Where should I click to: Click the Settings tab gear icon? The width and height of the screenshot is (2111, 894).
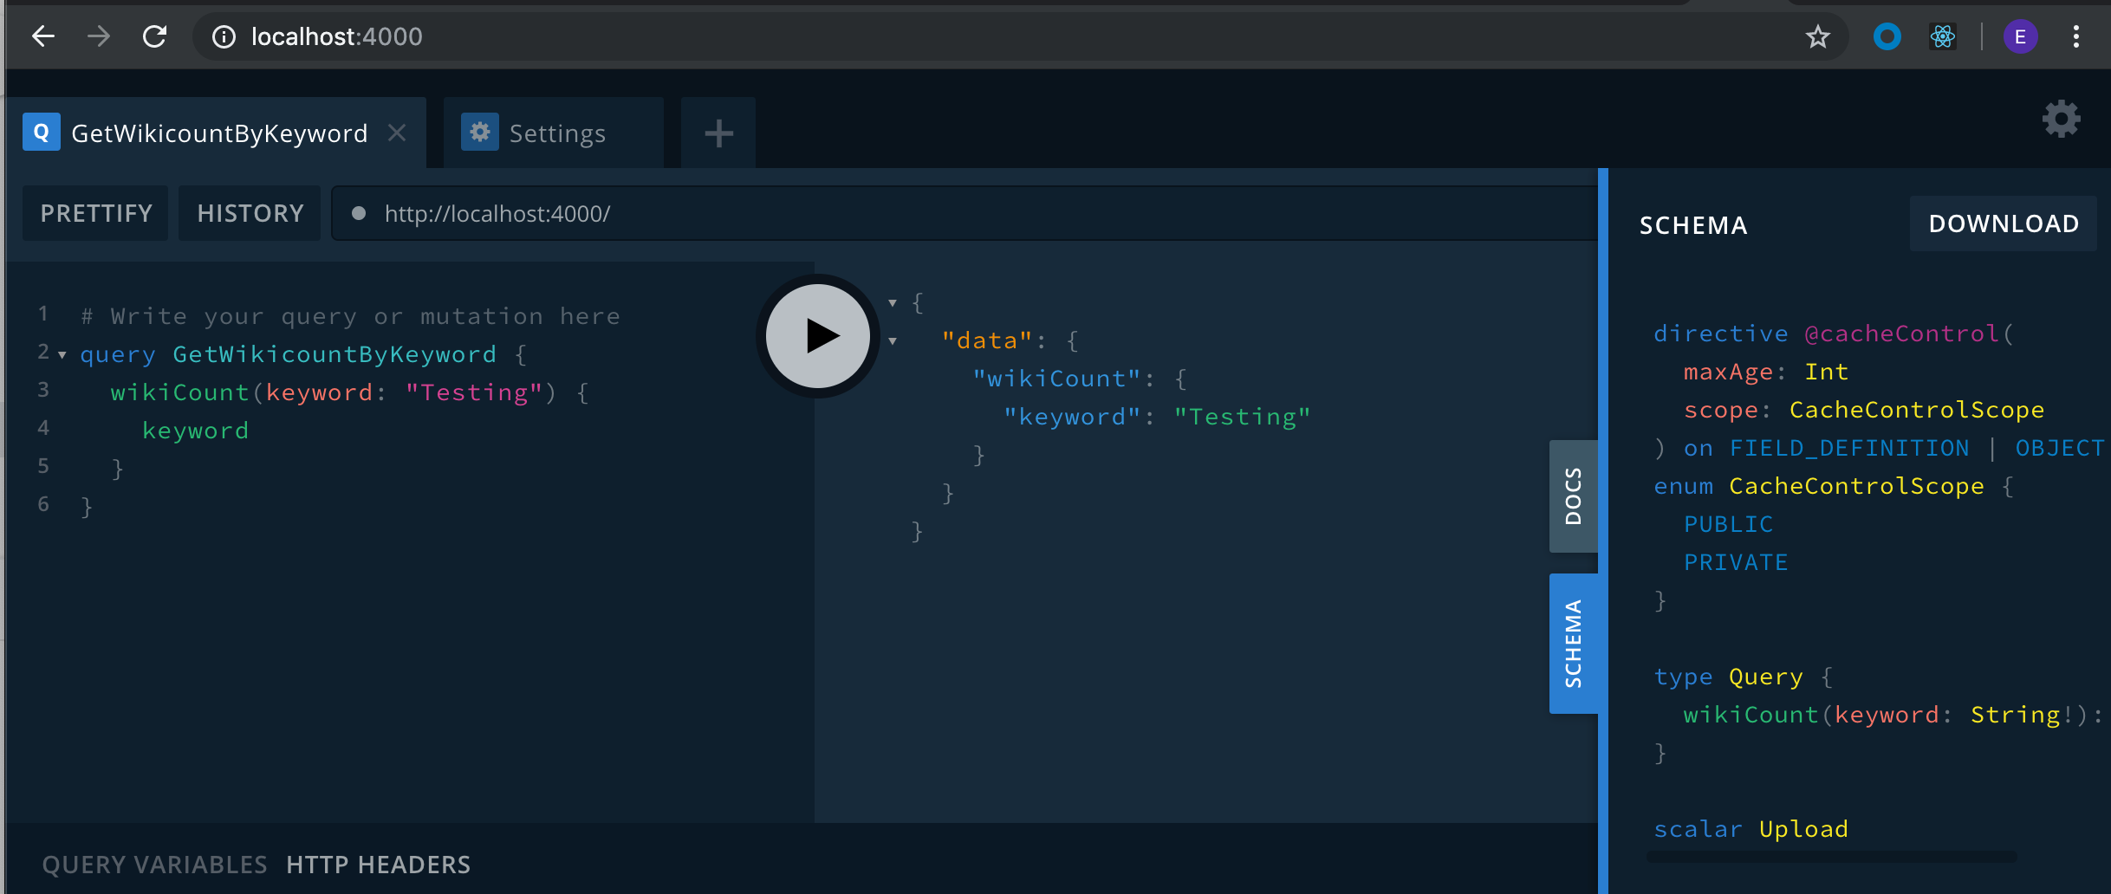(x=479, y=132)
